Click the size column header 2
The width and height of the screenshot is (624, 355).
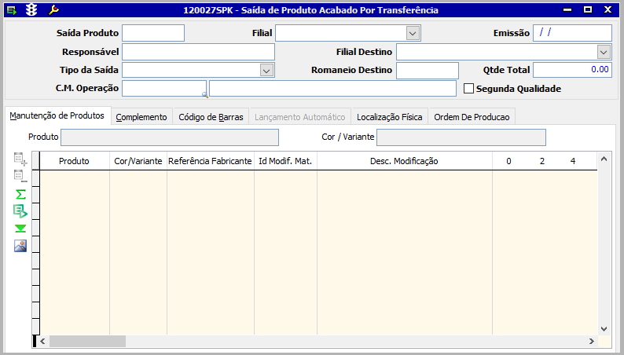click(542, 161)
